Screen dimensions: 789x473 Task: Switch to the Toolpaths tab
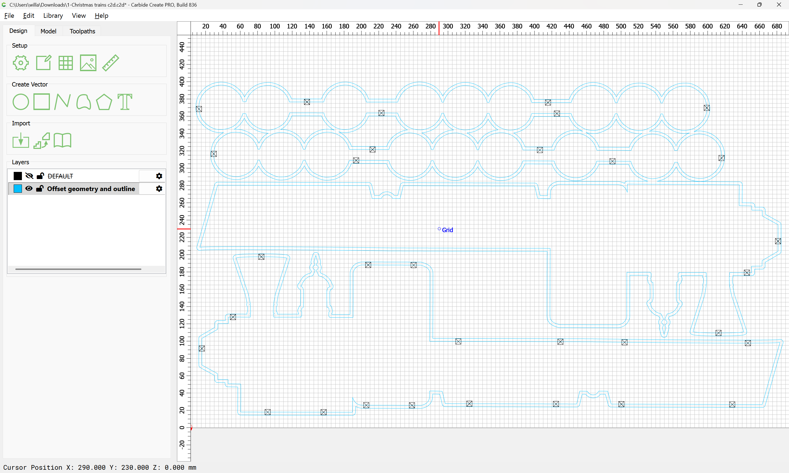tap(82, 31)
